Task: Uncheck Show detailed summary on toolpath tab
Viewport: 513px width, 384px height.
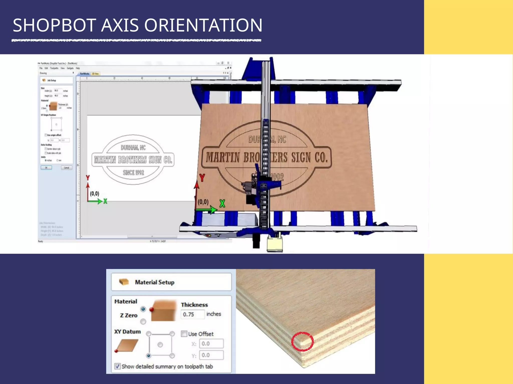Action: coord(117,366)
